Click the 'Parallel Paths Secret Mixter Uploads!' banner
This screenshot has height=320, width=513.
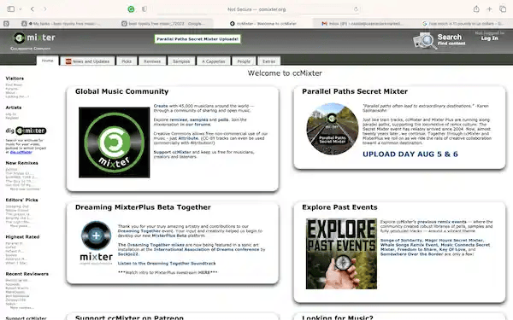198,39
